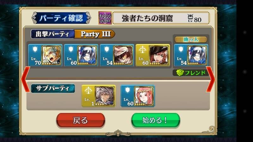Tap the helper Lv.54 eyepatch character
This screenshot has height=142, width=253.
(x=191, y=55)
